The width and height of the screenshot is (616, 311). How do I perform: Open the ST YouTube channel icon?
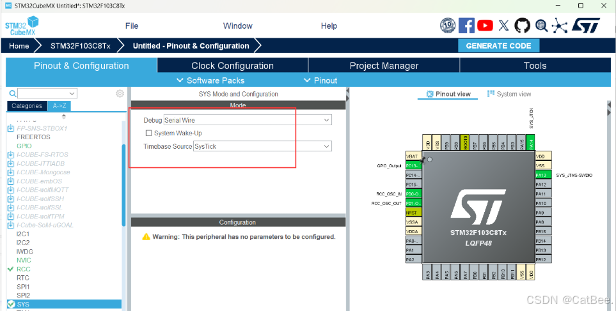485,26
